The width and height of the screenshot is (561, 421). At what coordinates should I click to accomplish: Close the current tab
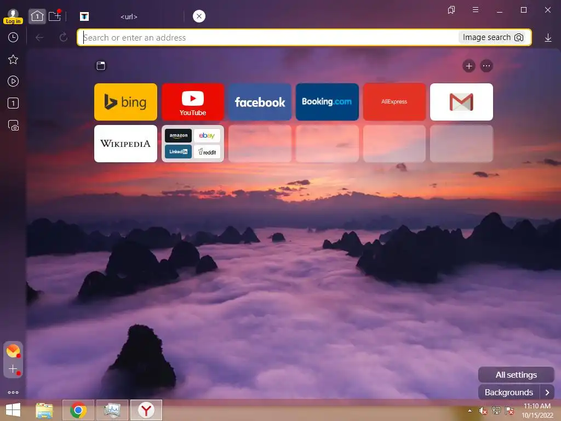(x=199, y=16)
